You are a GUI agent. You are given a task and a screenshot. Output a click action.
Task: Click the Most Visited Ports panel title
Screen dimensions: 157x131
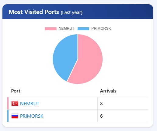click(34, 12)
